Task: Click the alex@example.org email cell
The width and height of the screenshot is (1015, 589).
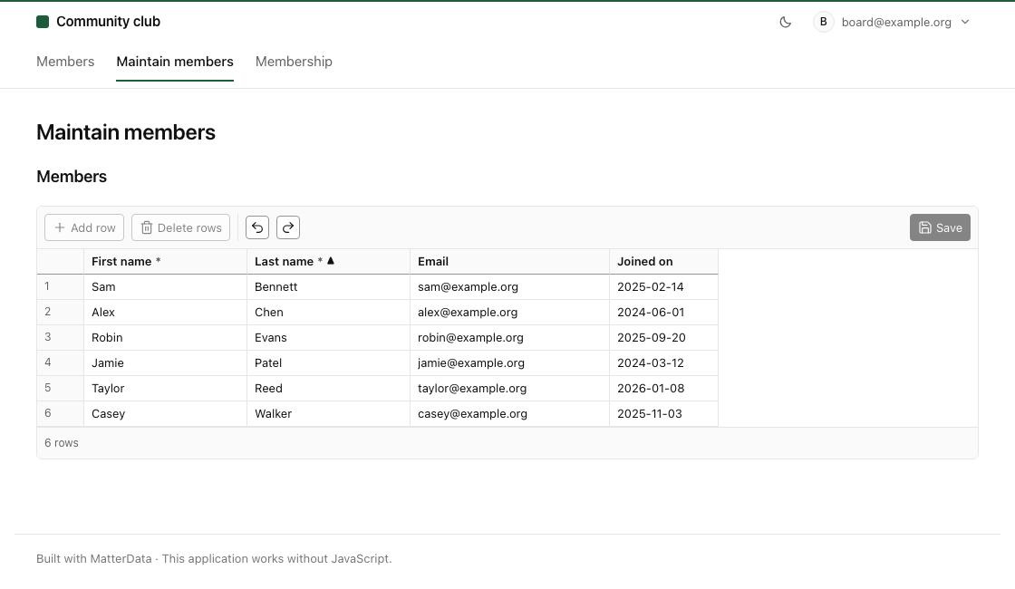Action: click(x=509, y=312)
